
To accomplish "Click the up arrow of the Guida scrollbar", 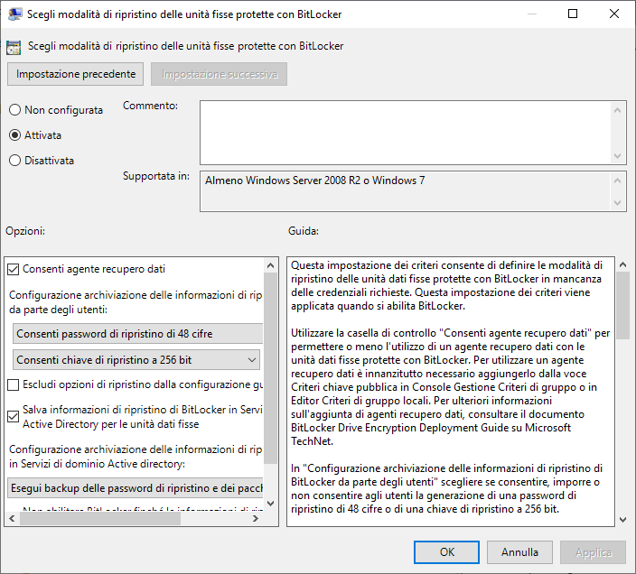I will (x=623, y=265).
